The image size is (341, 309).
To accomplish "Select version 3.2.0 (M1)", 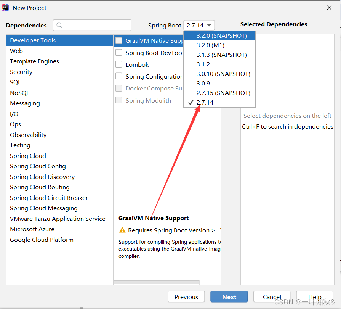I will click(219, 45).
